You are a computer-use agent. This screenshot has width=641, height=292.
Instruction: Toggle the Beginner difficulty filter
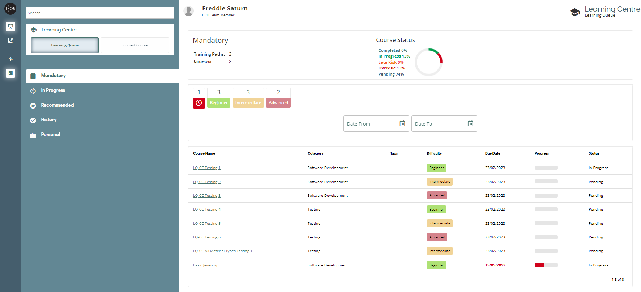point(219,103)
